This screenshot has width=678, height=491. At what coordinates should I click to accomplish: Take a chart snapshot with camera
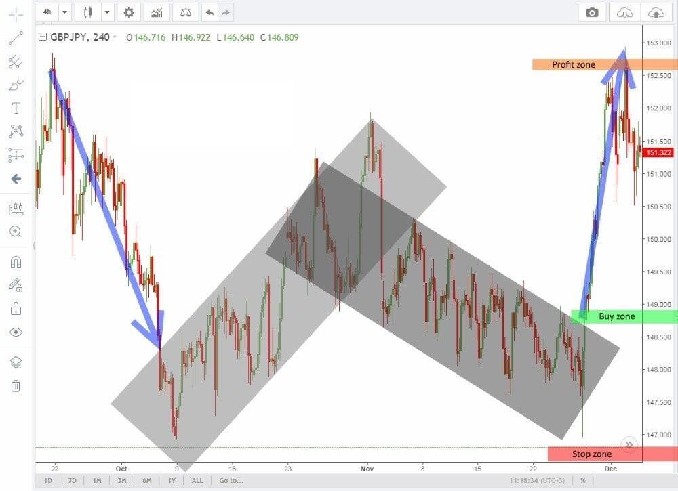593,12
